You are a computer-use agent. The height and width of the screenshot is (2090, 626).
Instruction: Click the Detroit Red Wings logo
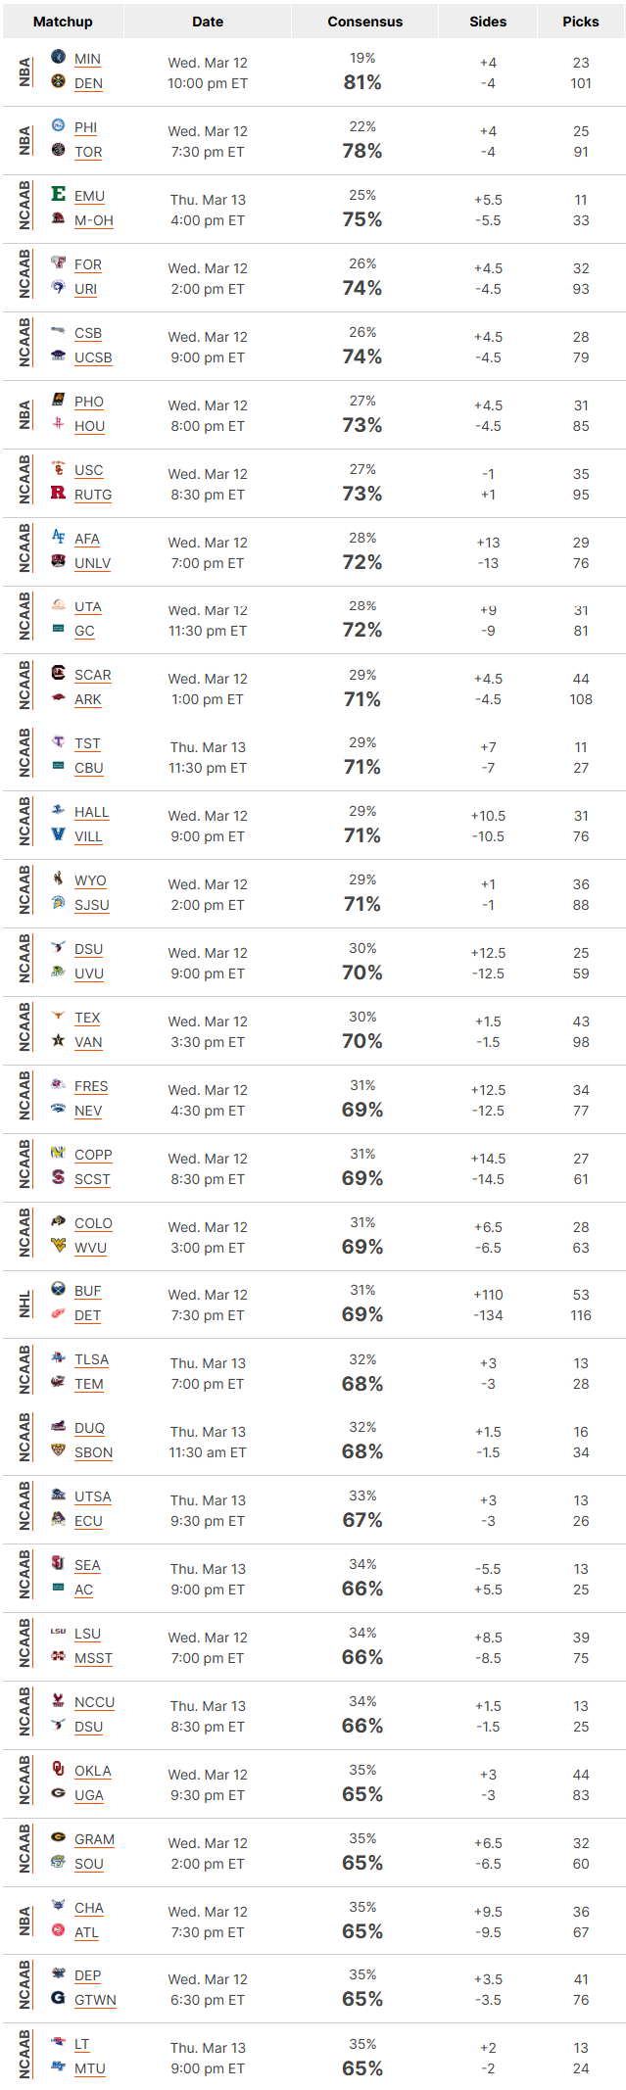coord(58,1313)
